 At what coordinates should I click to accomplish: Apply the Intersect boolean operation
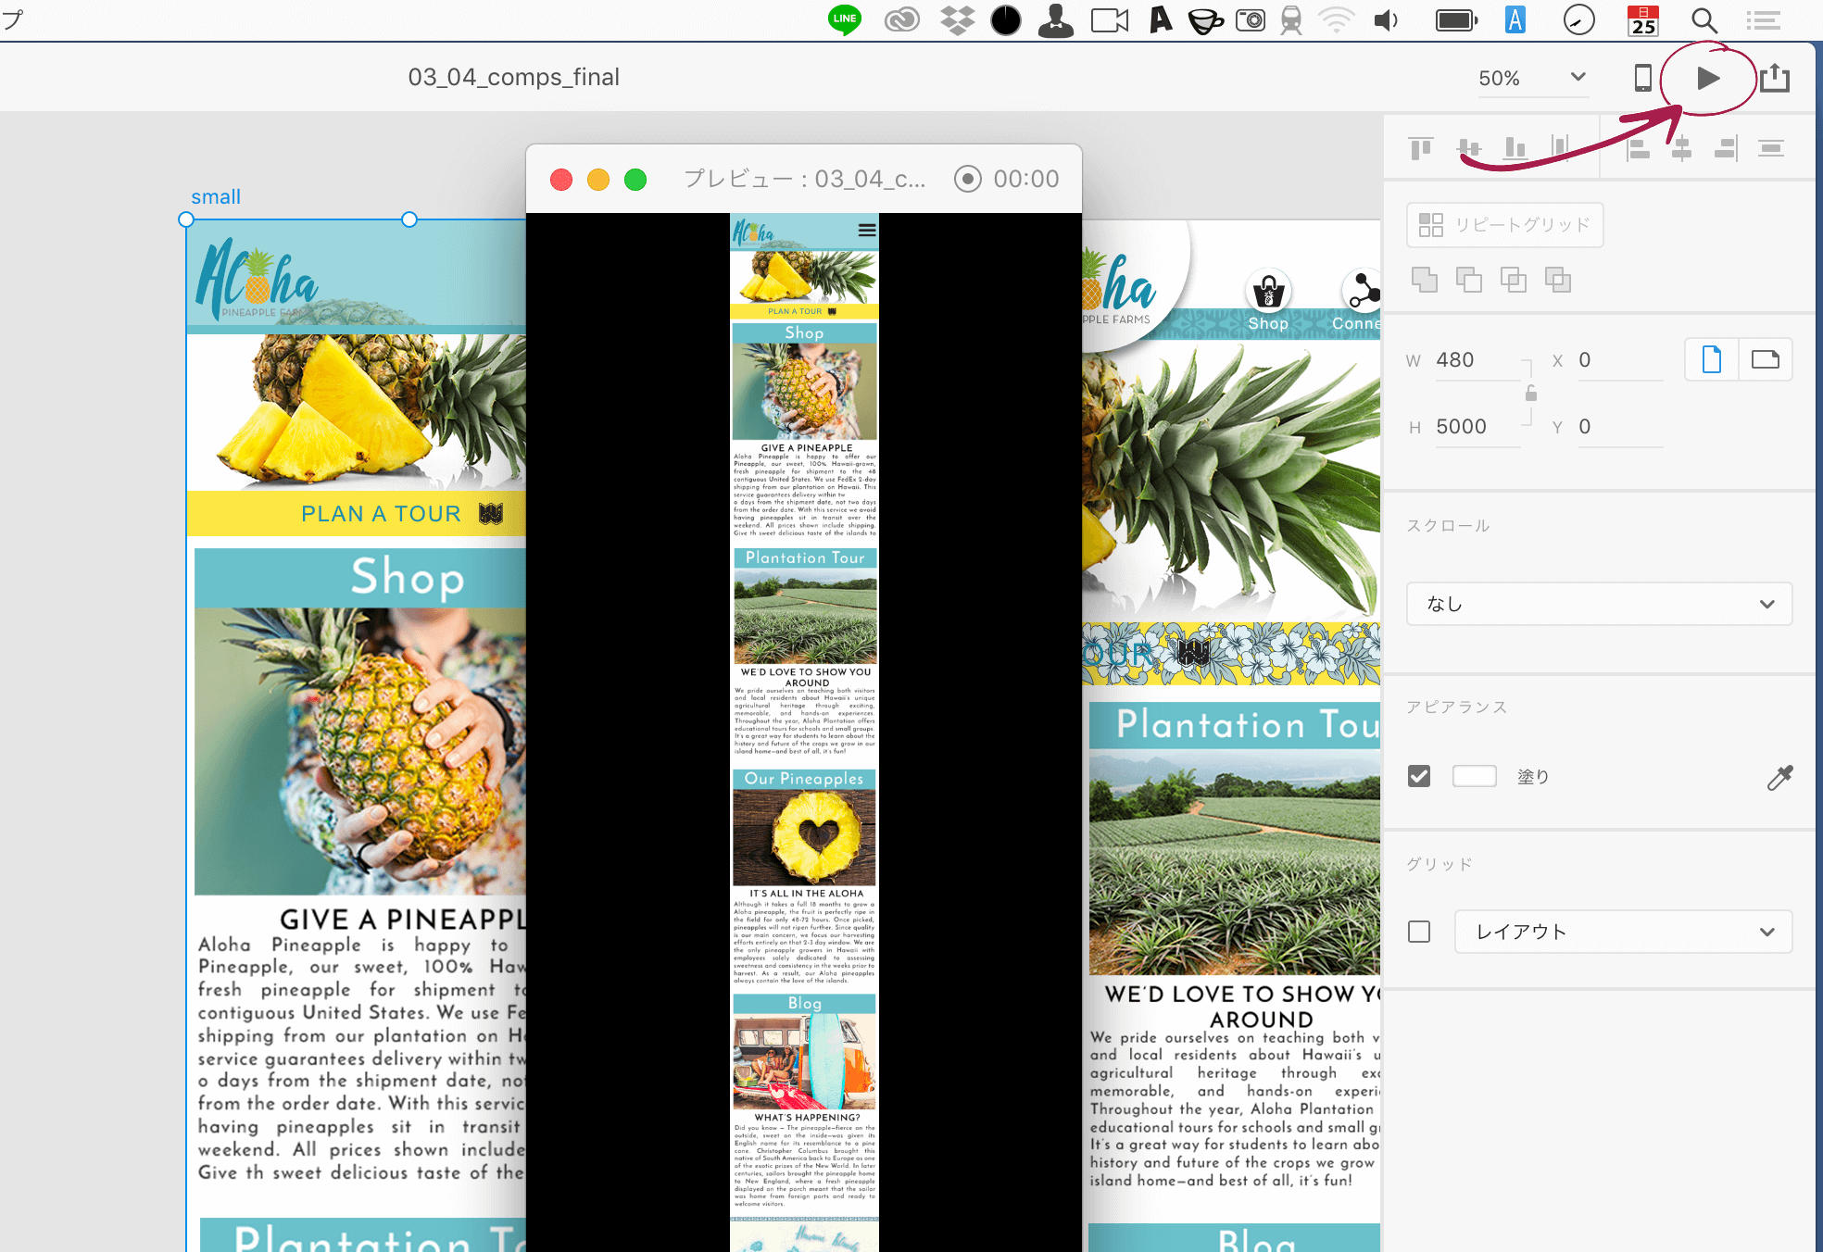1514,280
